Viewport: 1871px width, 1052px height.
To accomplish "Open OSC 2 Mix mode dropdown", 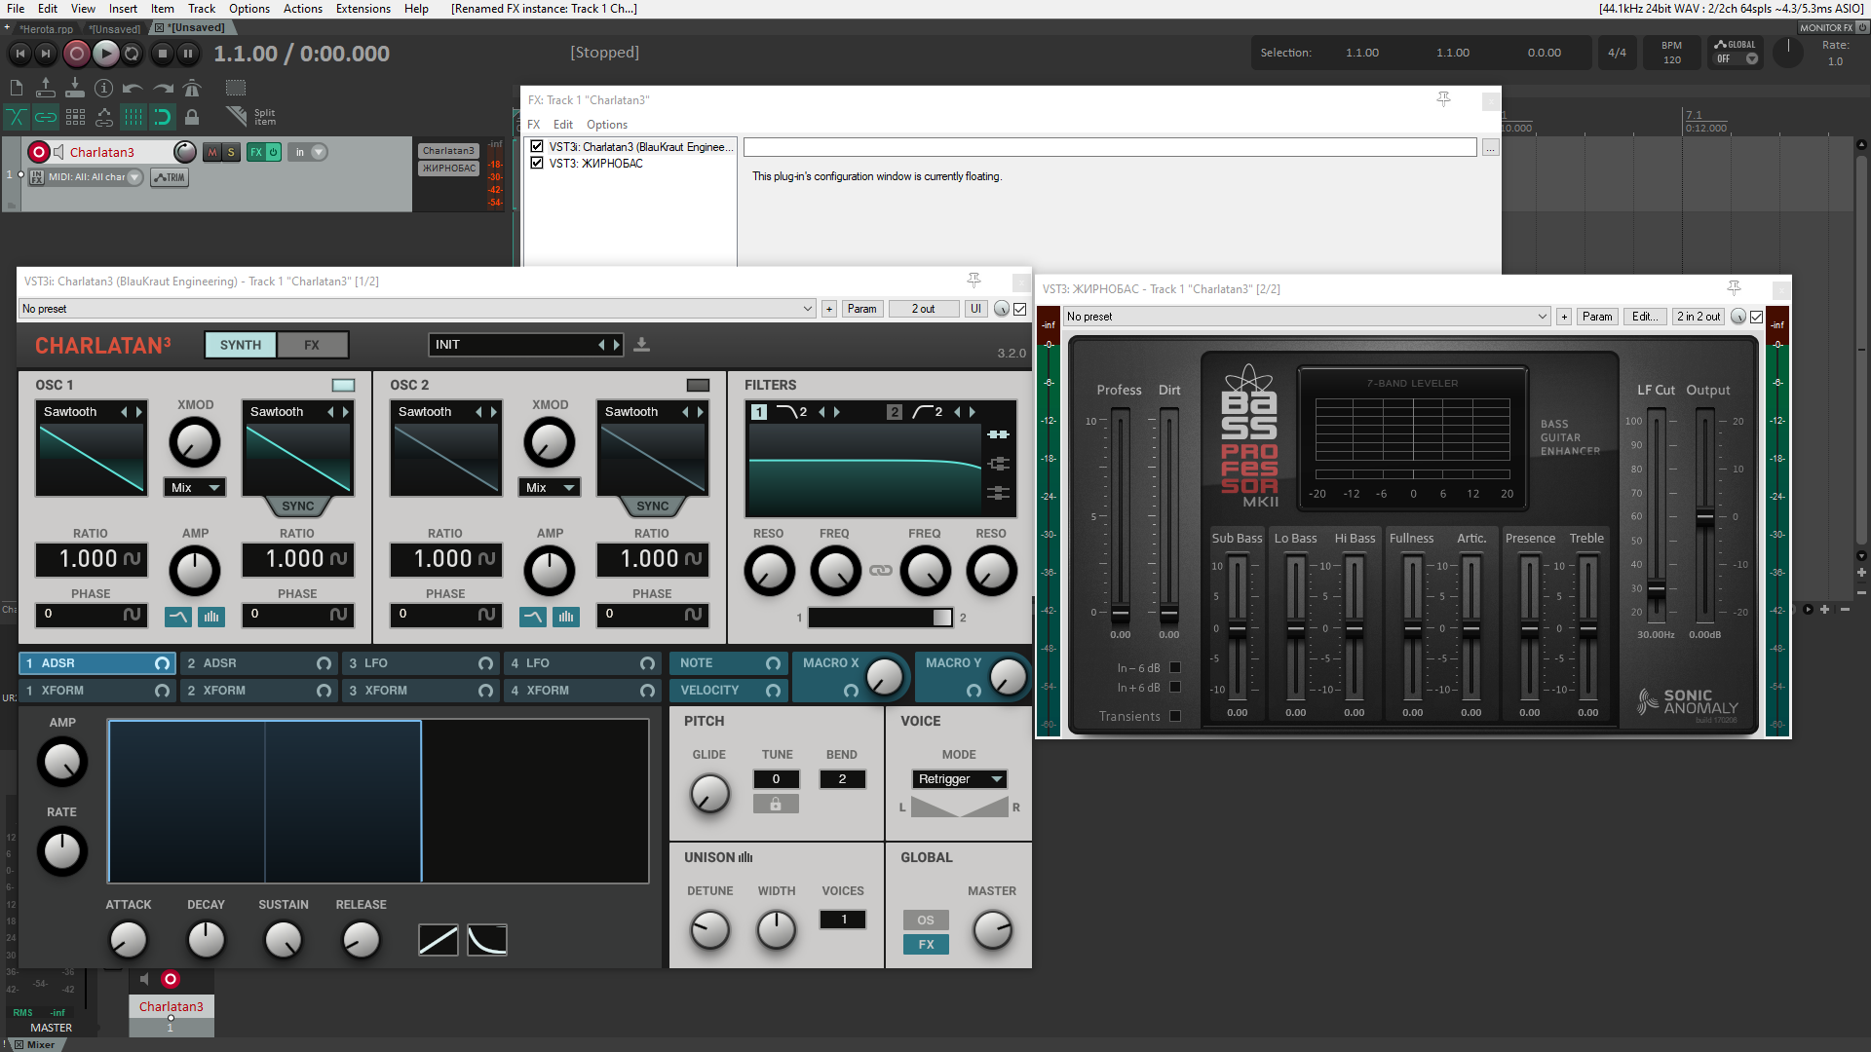I will point(550,487).
